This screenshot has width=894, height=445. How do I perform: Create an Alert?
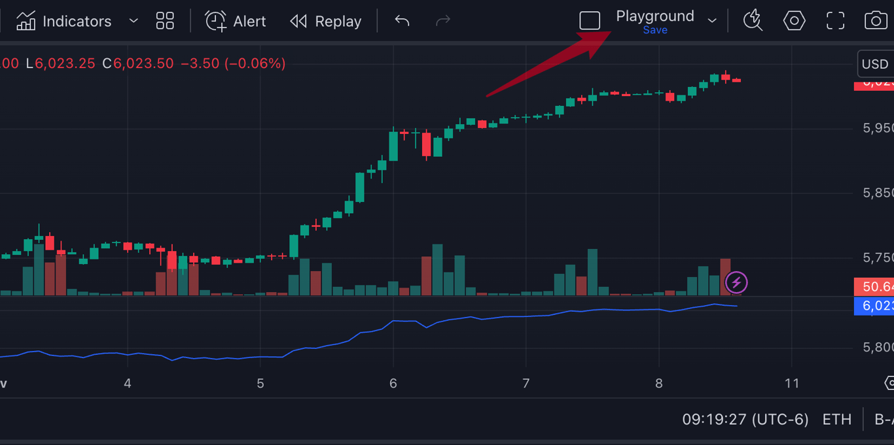coord(236,22)
